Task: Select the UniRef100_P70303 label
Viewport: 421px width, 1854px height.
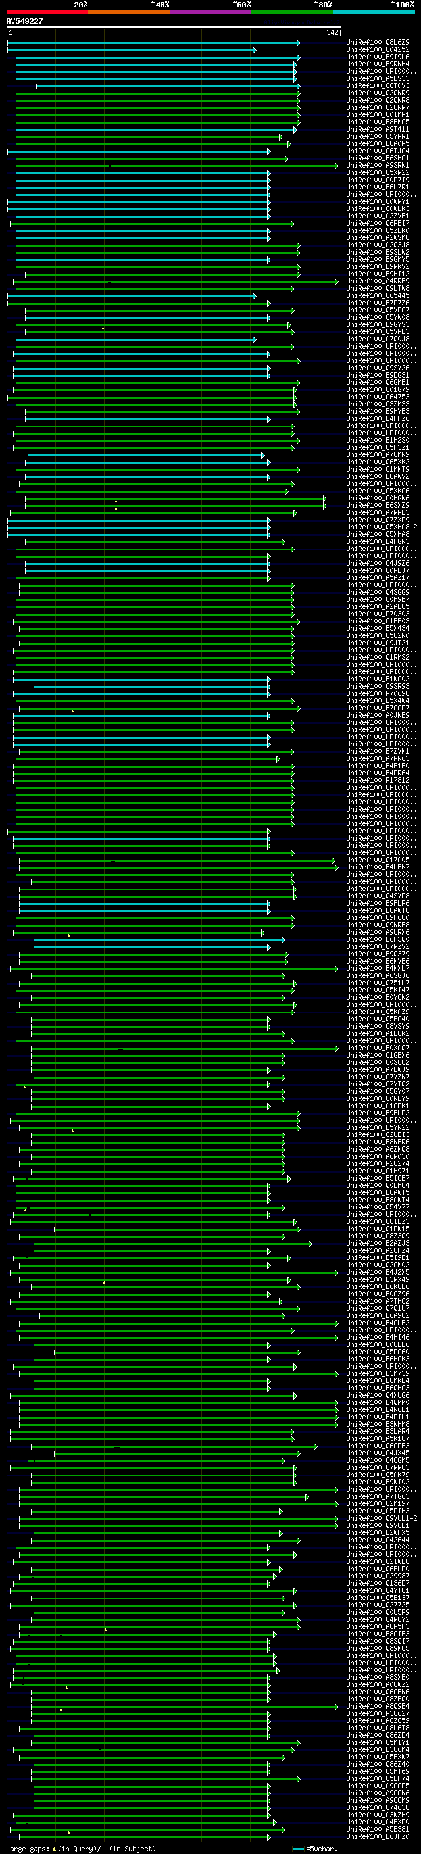Action: [378, 614]
